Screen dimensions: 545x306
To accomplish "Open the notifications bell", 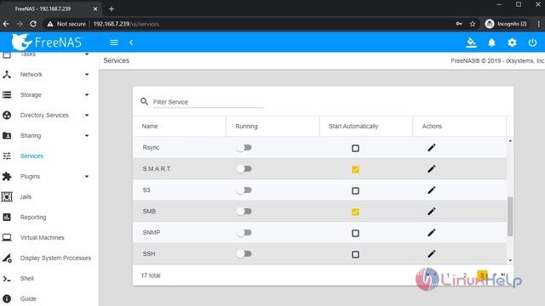I will [491, 42].
